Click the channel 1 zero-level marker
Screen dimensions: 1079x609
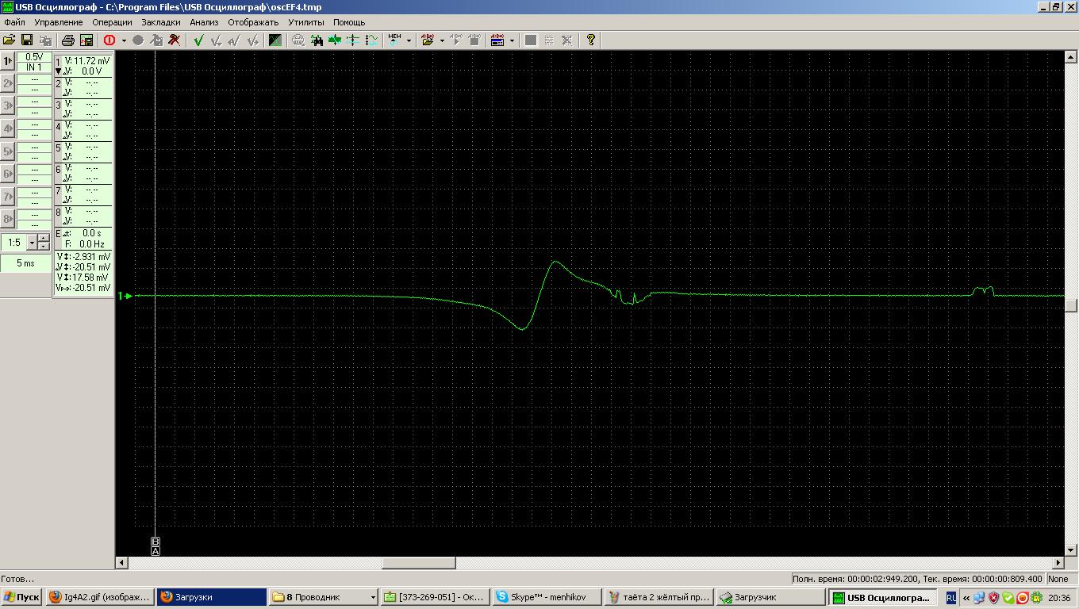125,296
